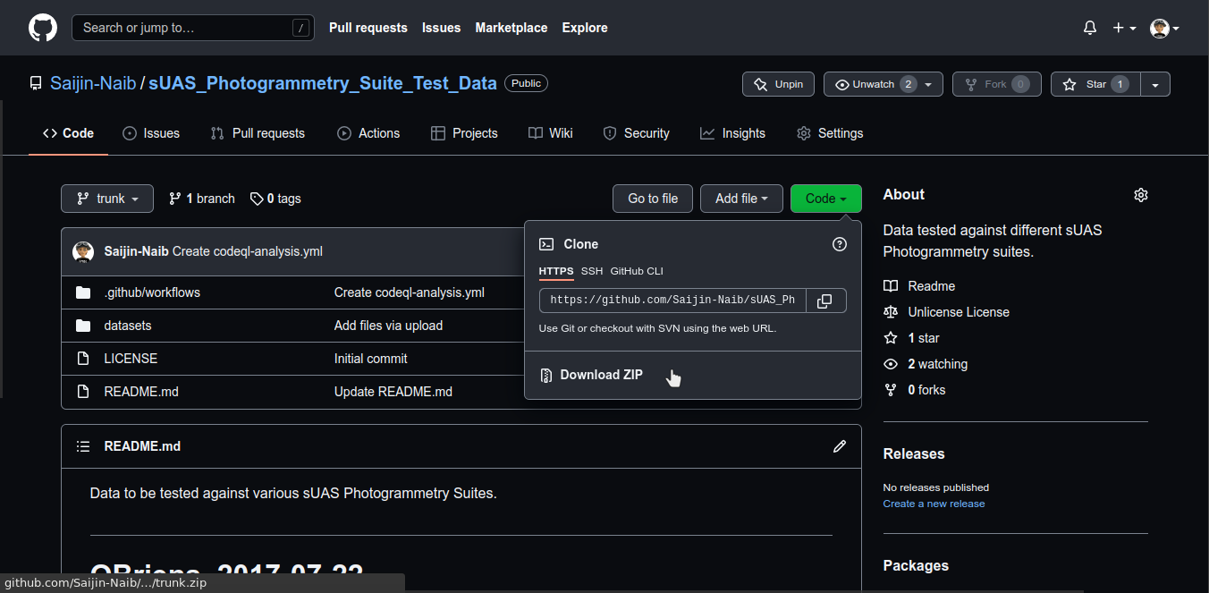Click Download ZIP
Viewport: 1209px width, 593px height.
click(x=601, y=375)
